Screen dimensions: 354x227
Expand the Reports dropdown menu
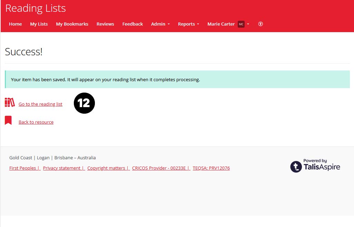coord(188,24)
